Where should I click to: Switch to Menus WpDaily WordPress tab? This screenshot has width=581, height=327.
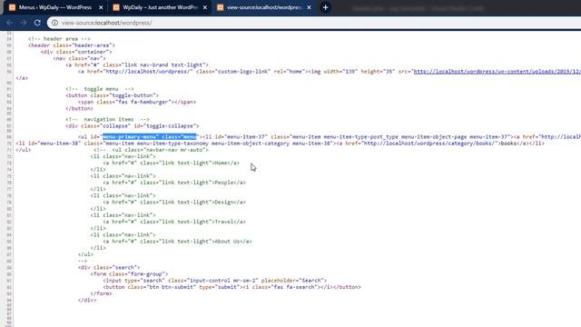coord(55,7)
